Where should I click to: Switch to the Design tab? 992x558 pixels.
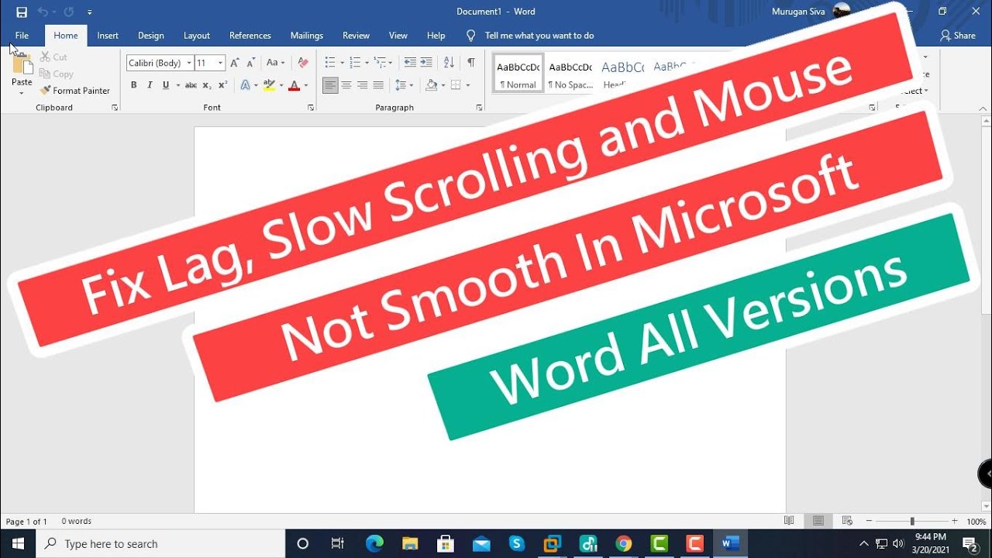(151, 36)
